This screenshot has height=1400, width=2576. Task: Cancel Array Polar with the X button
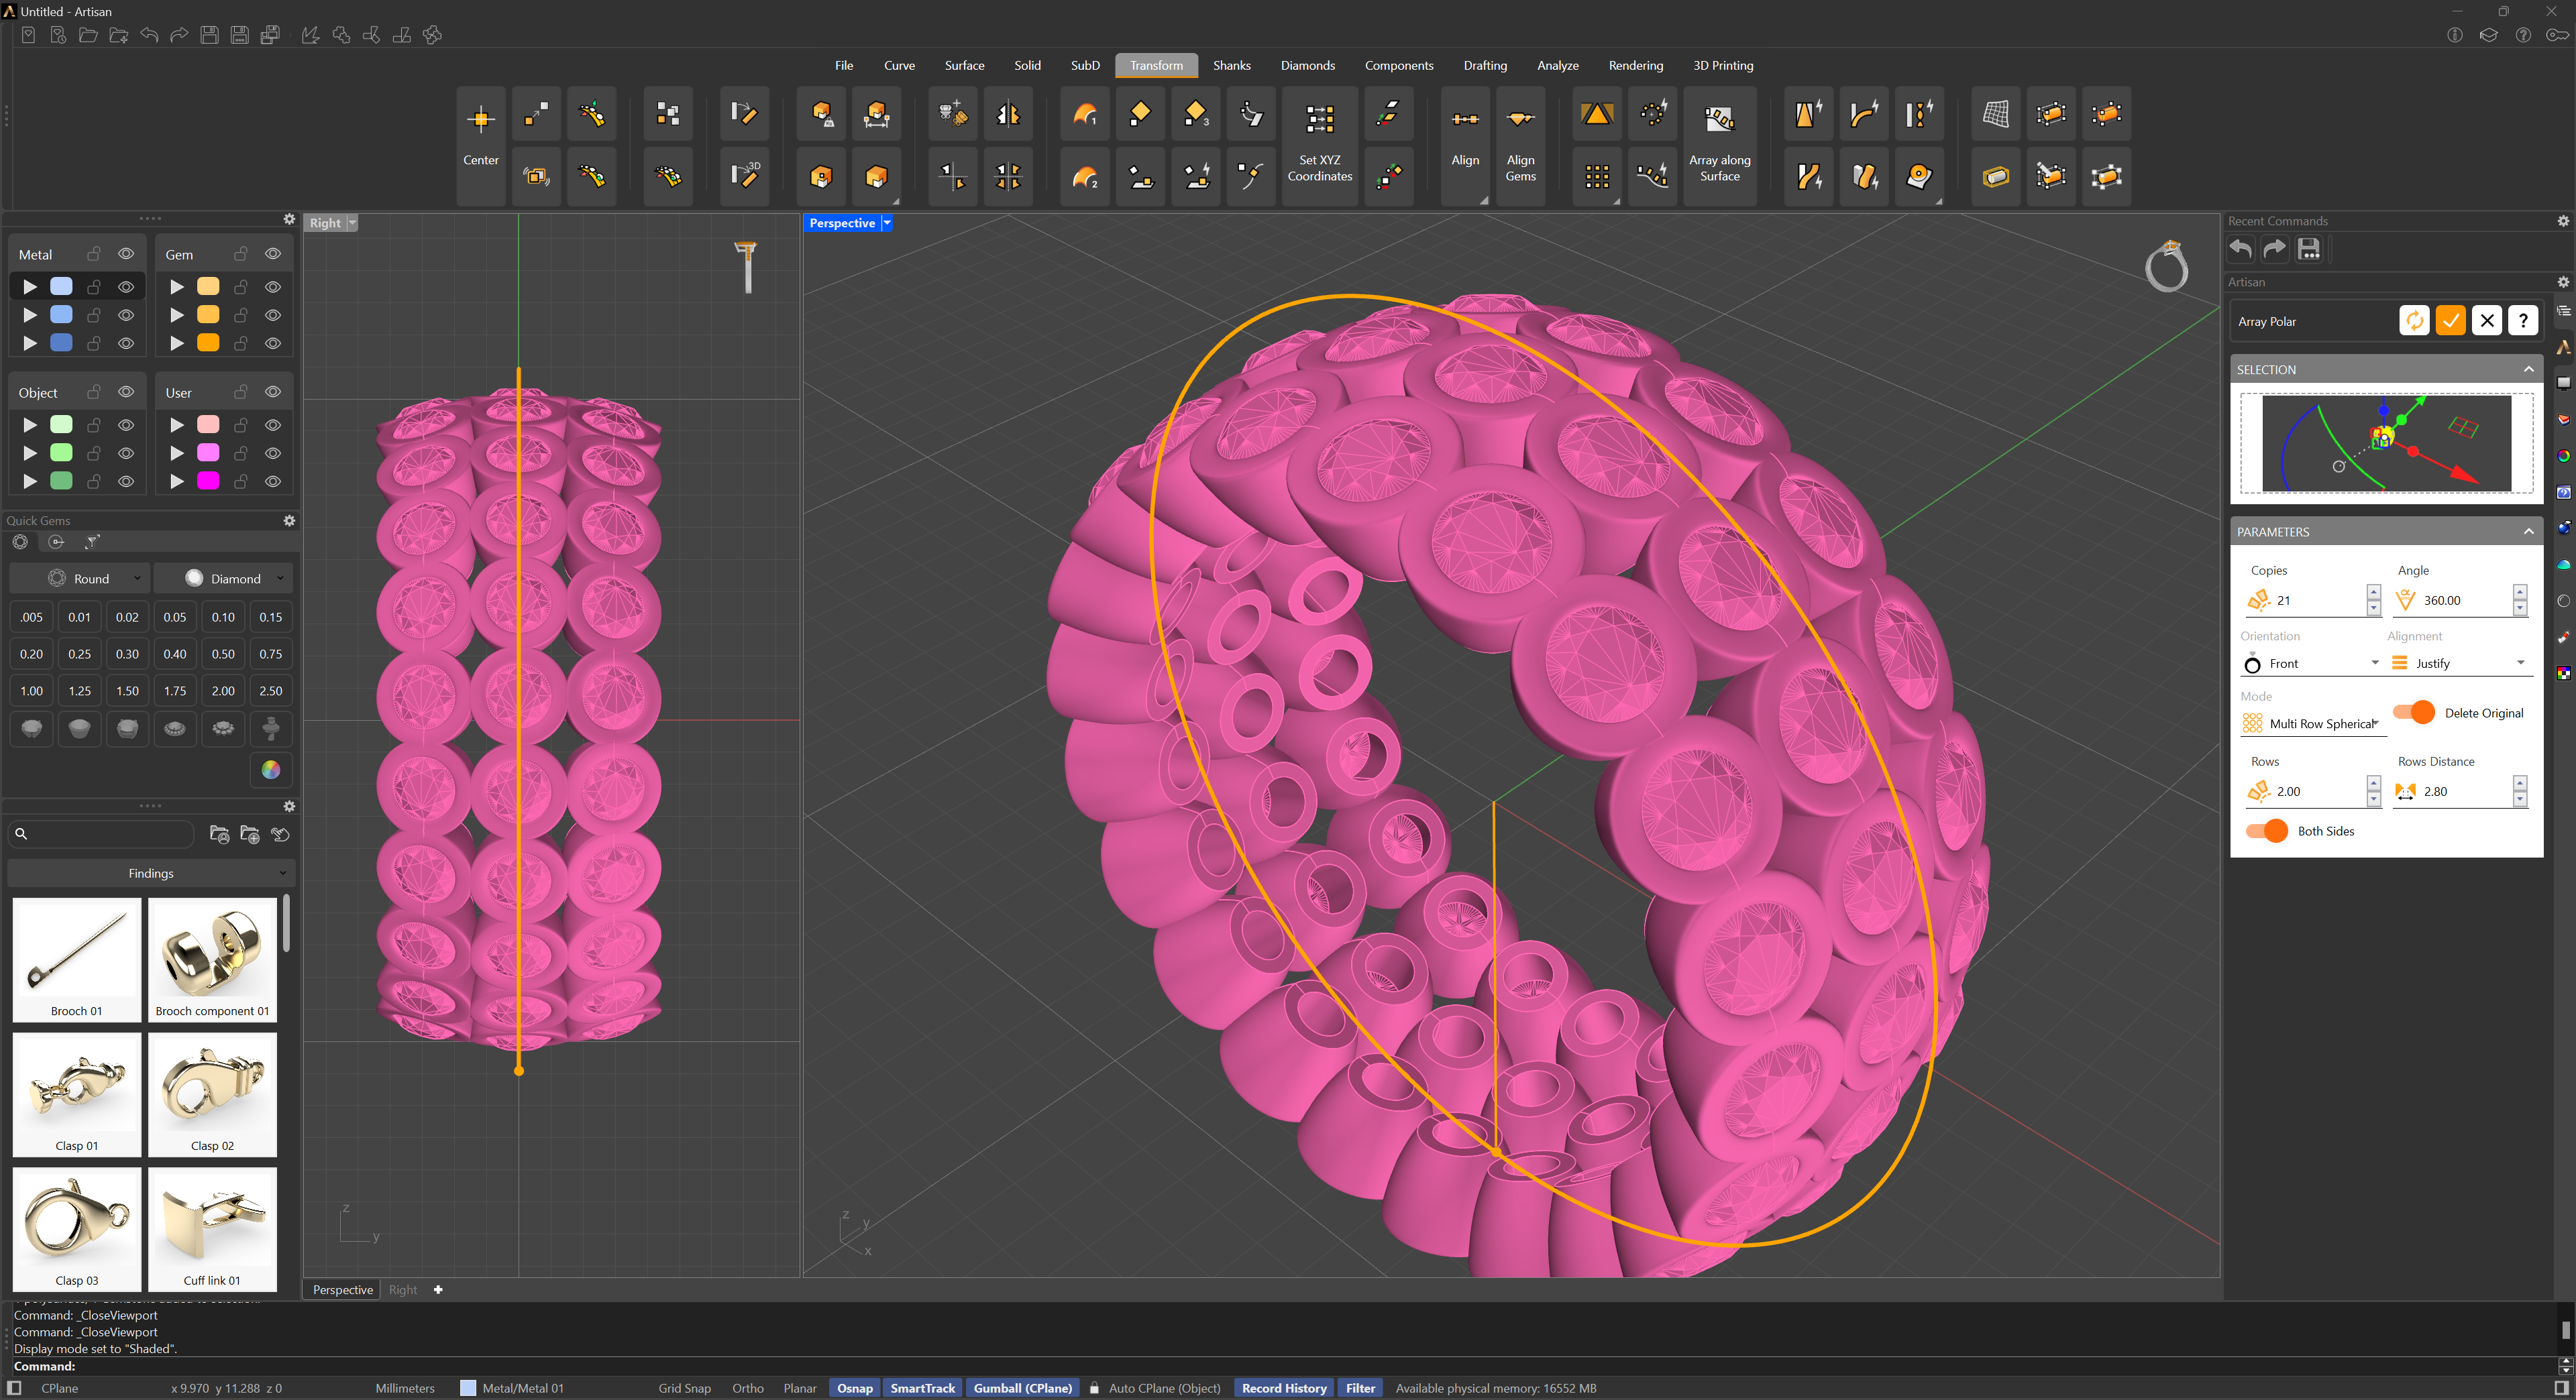pos(2487,320)
